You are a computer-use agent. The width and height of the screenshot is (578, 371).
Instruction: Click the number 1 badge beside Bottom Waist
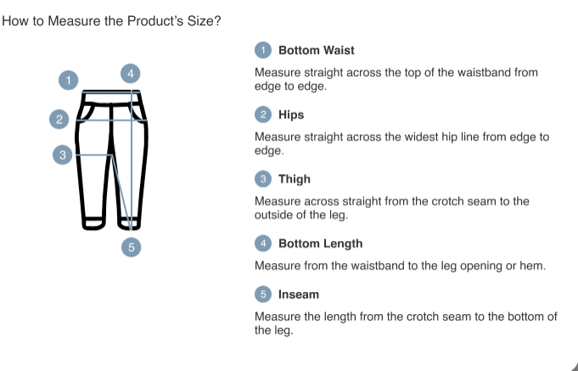(264, 50)
